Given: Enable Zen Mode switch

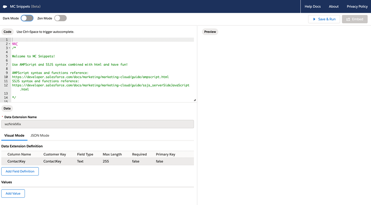Looking at the screenshot, I should [60, 18].
